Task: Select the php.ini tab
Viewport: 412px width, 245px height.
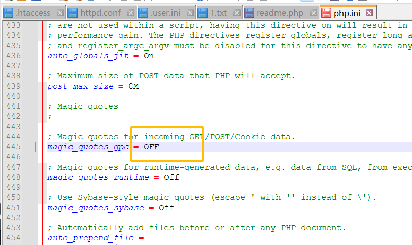Action: click(x=347, y=13)
